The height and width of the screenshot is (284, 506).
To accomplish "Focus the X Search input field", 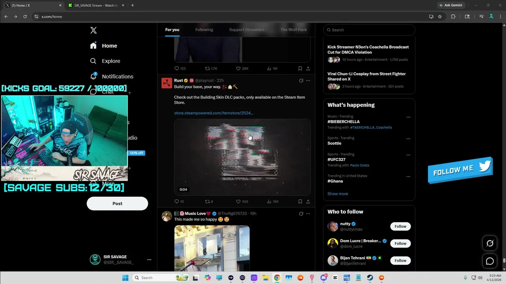I will click(369, 30).
